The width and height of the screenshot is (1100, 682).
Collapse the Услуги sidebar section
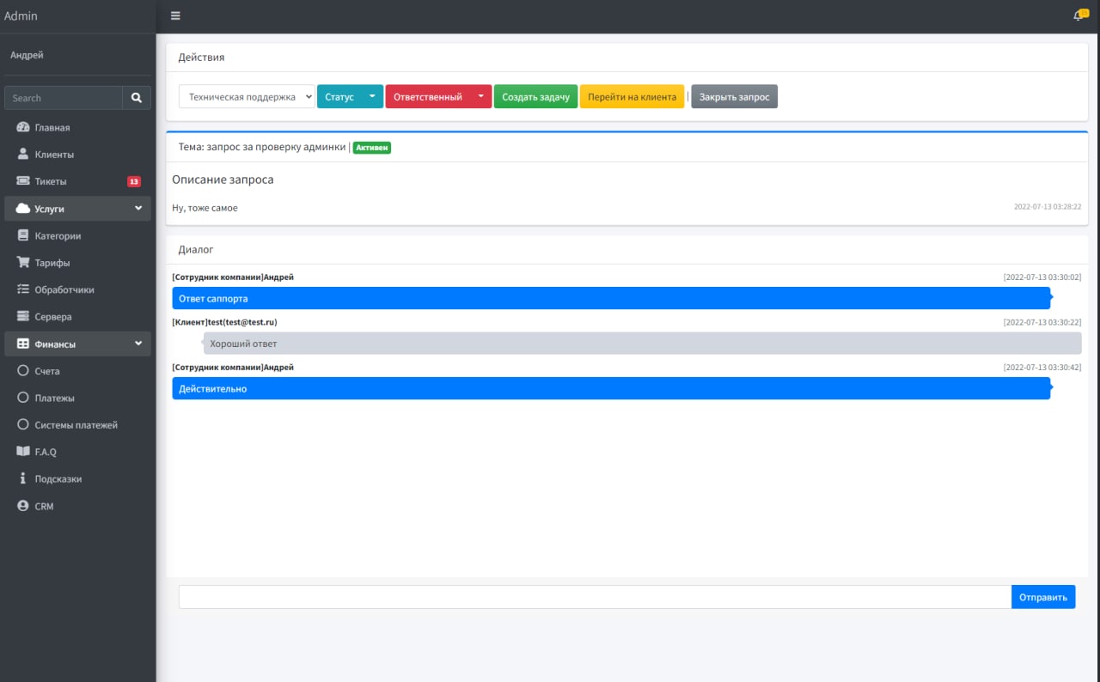(x=138, y=209)
